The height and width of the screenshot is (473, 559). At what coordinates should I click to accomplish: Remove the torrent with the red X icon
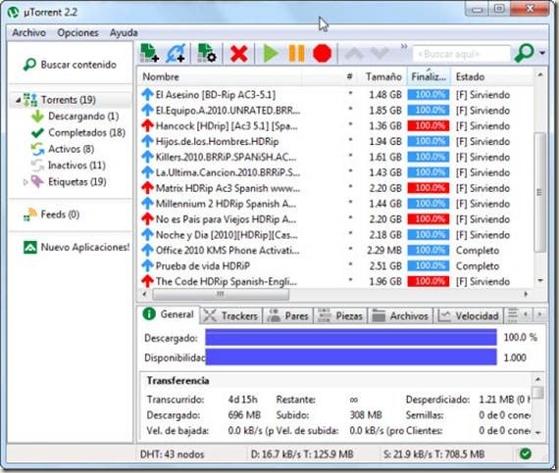pyautogui.click(x=239, y=54)
